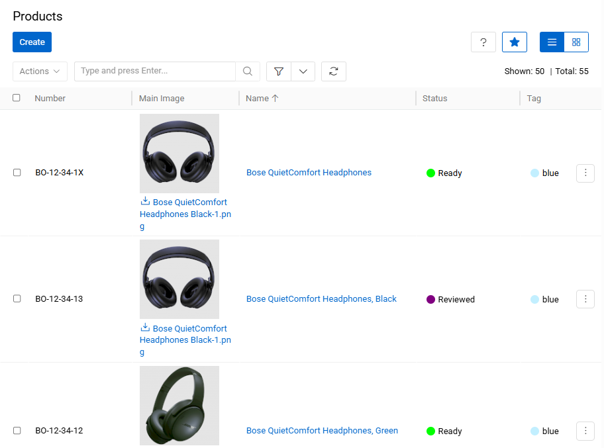Click the Total: 55 counter

click(572, 71)
